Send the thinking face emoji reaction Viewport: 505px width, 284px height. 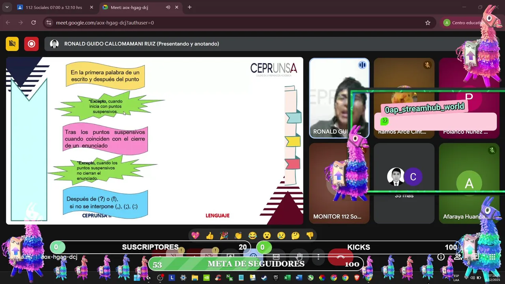click(x=295, y=235)
